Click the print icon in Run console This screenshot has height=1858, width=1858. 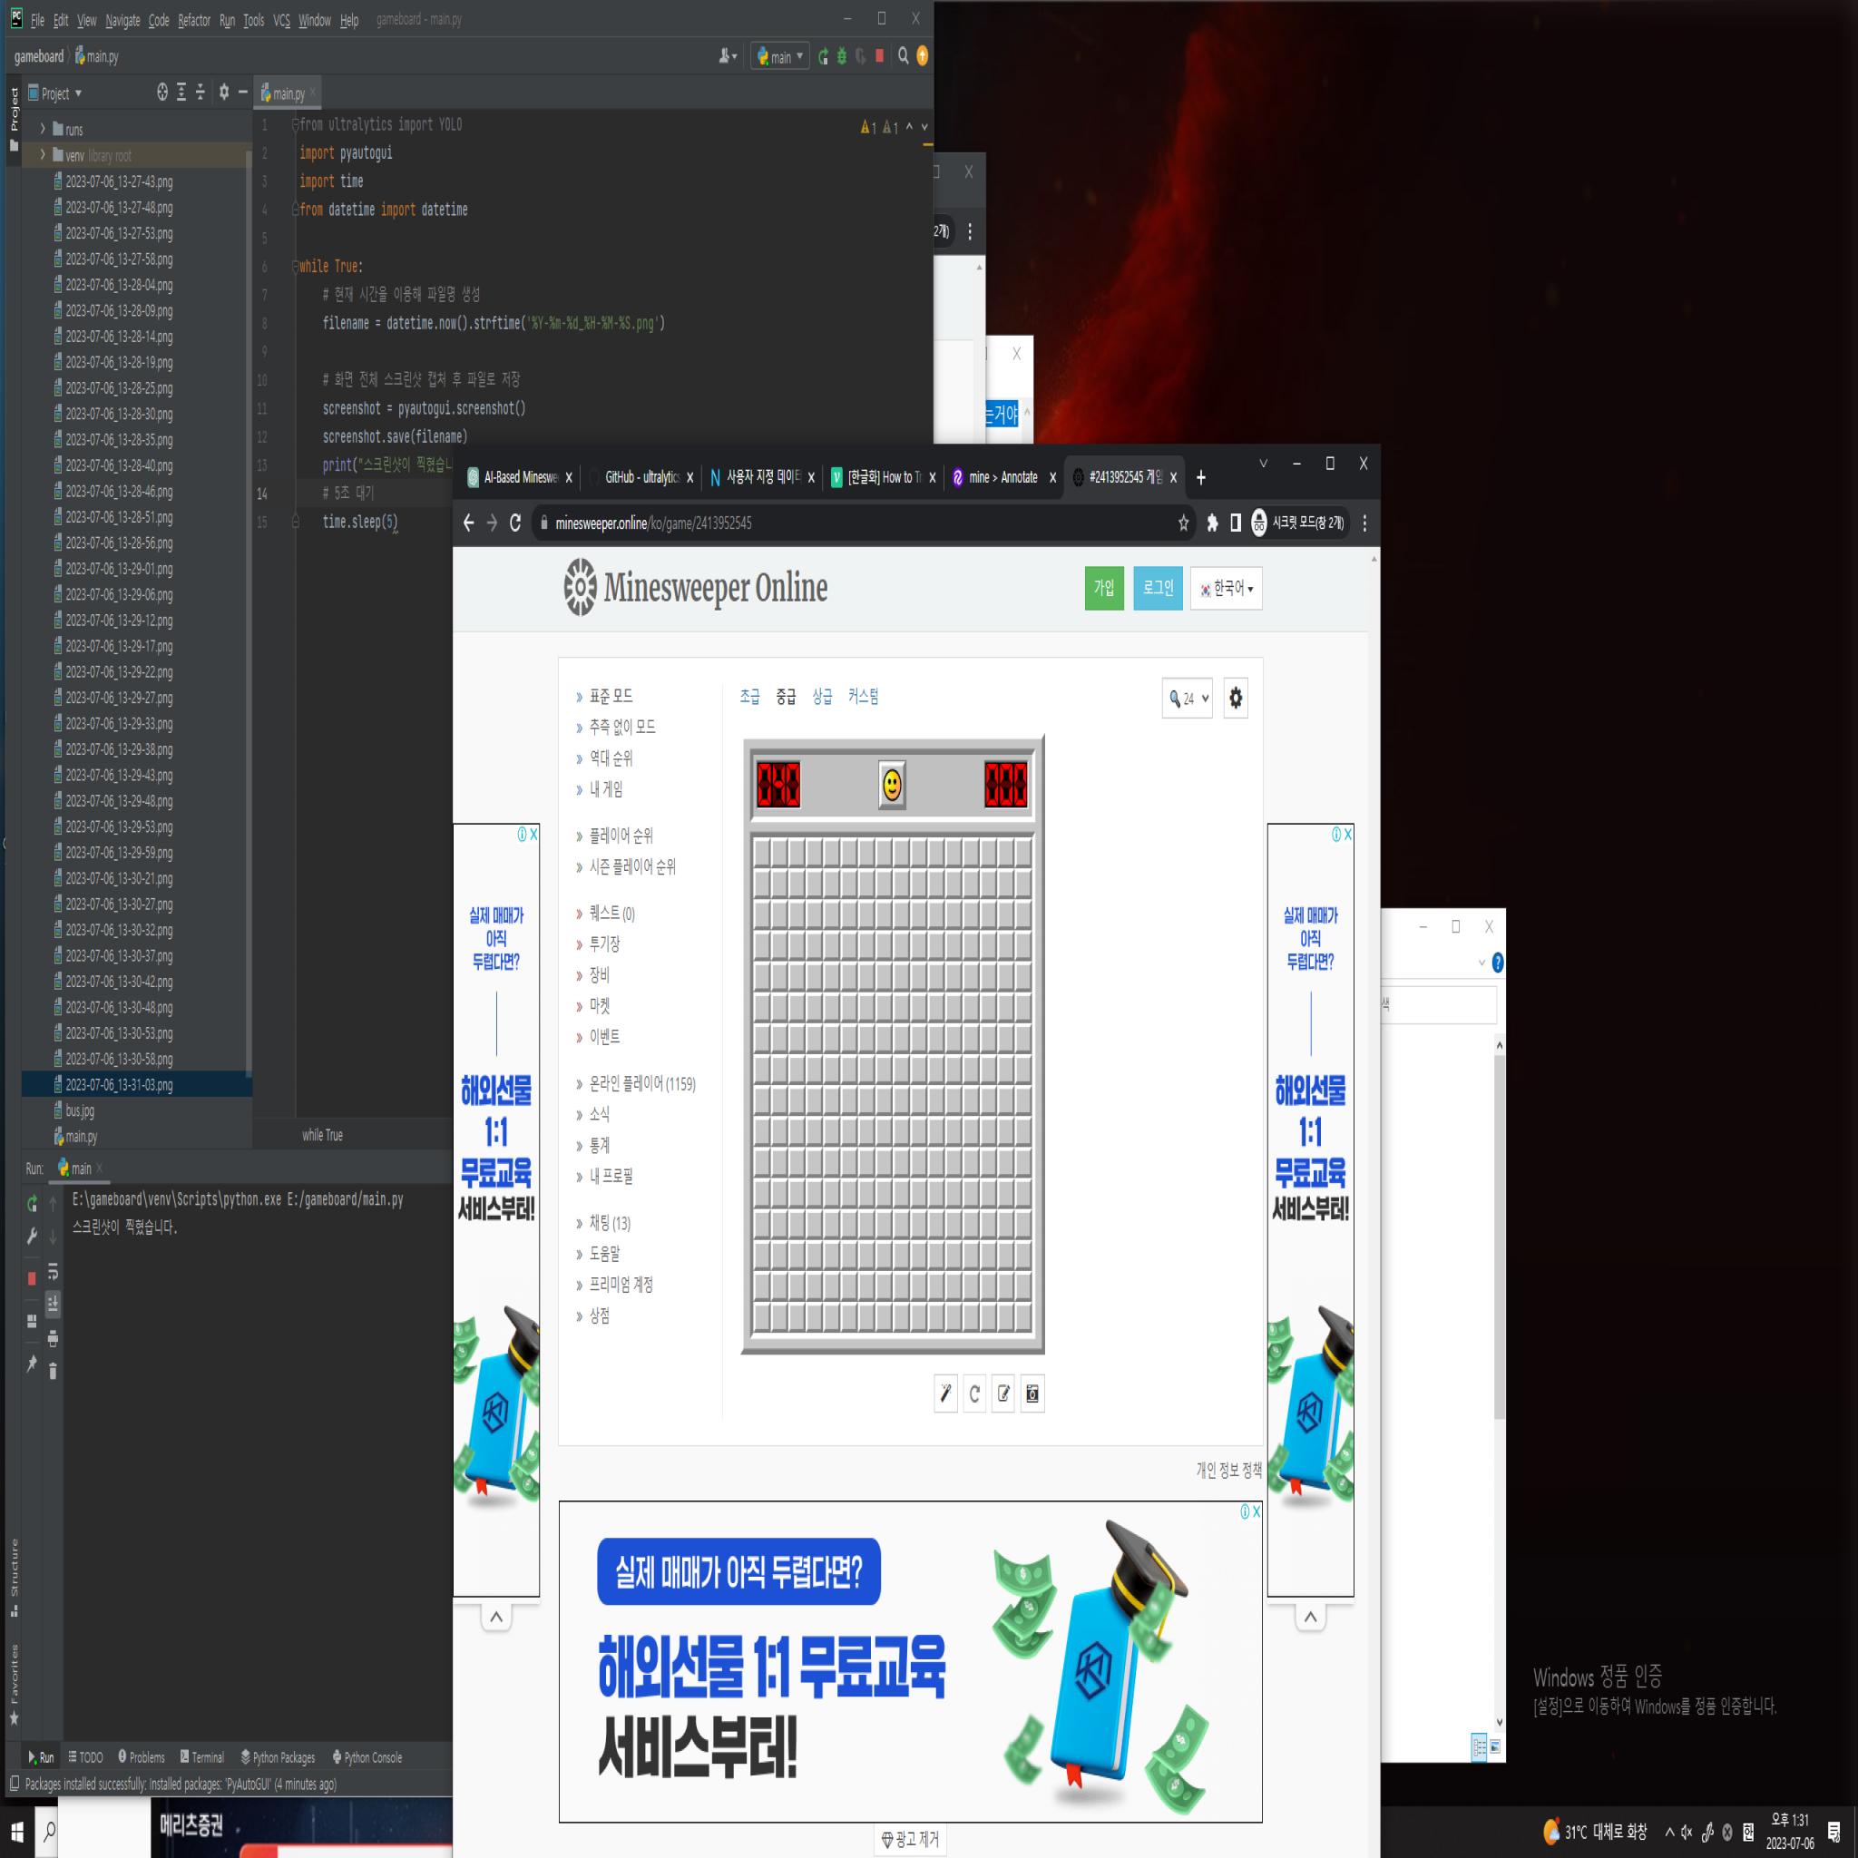53,1338
